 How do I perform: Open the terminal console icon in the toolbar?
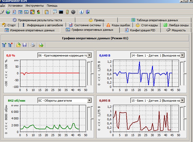pos(61,12)
